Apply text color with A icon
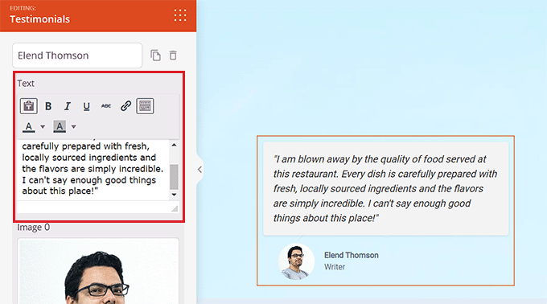The height and width of the screenshot is (304, 547). click(x=29, y=126)
